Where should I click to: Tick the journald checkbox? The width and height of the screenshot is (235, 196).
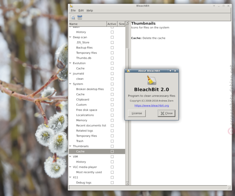(112, 74)
